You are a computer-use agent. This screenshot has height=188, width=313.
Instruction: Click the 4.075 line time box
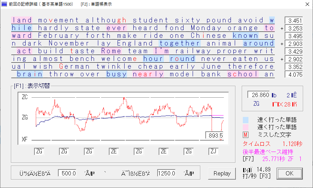click(294, 75)
